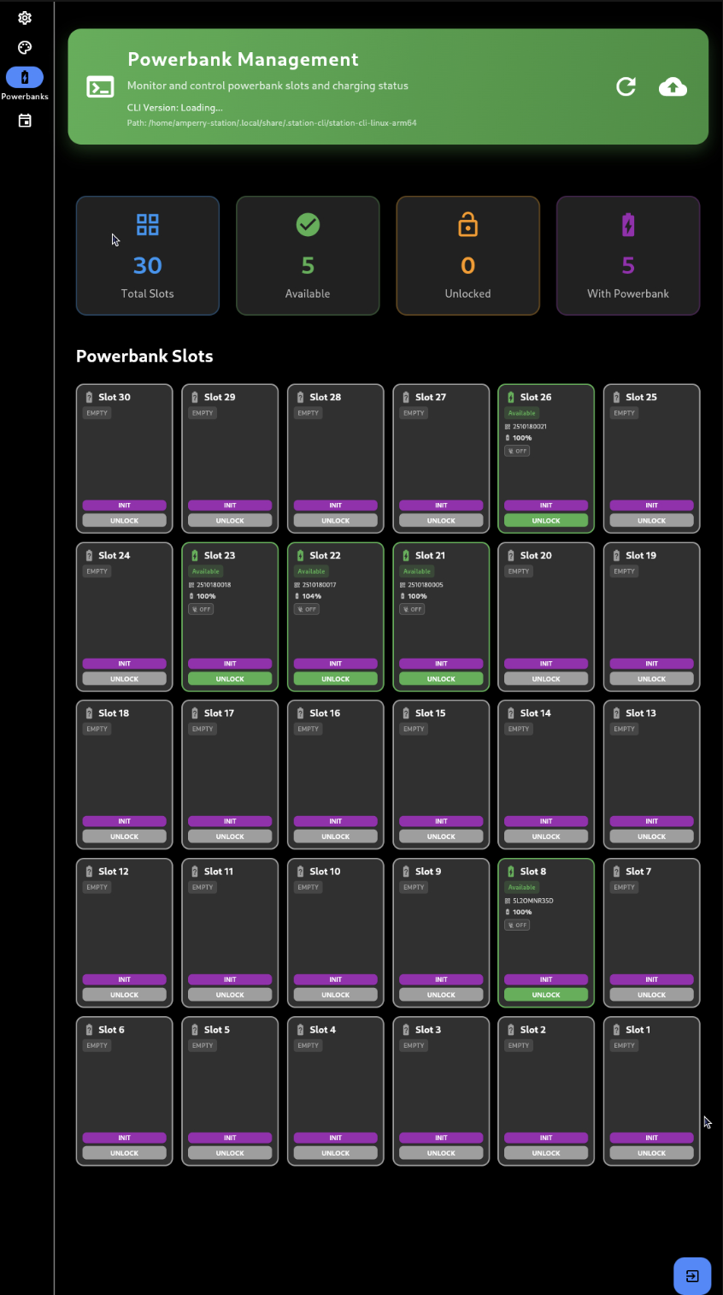Click the blue exit icon at bottom right

(693, 1274)
